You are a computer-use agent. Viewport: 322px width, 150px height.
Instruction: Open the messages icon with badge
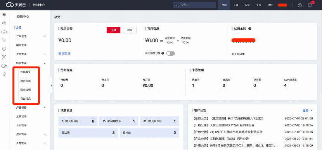tap(310, 5)
